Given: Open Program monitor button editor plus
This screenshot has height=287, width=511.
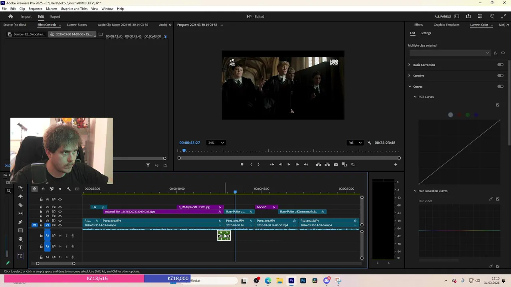Looking at the screenshot, I should (x=396, y=164).
